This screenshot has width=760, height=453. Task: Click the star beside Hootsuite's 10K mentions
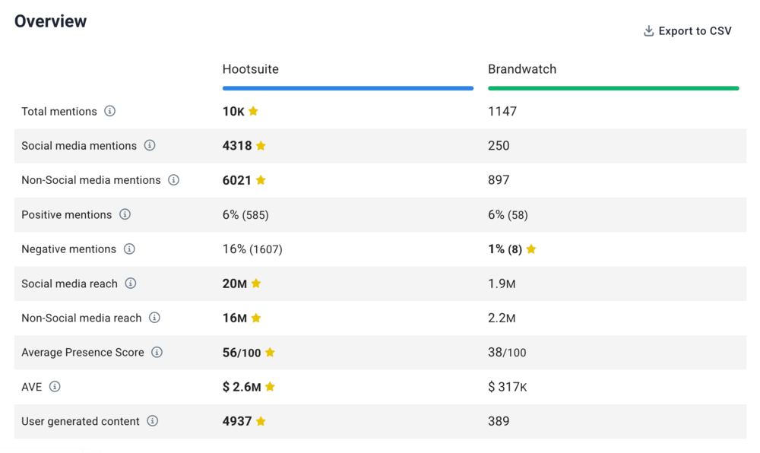[252, 110]
